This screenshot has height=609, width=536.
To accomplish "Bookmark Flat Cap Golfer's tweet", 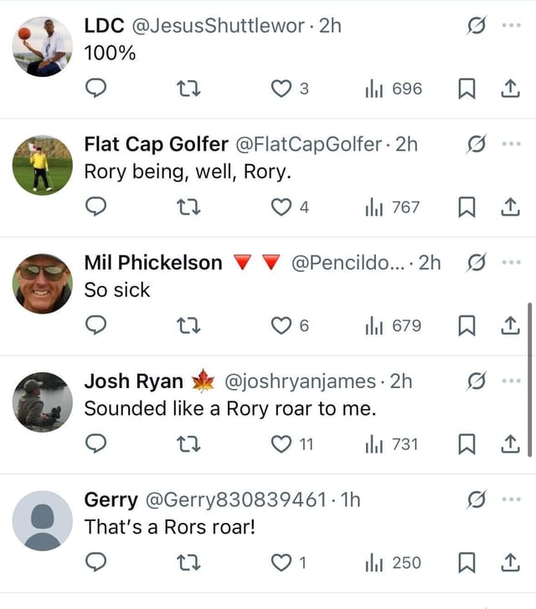I will pyautogui.click(x=466, y=207).
